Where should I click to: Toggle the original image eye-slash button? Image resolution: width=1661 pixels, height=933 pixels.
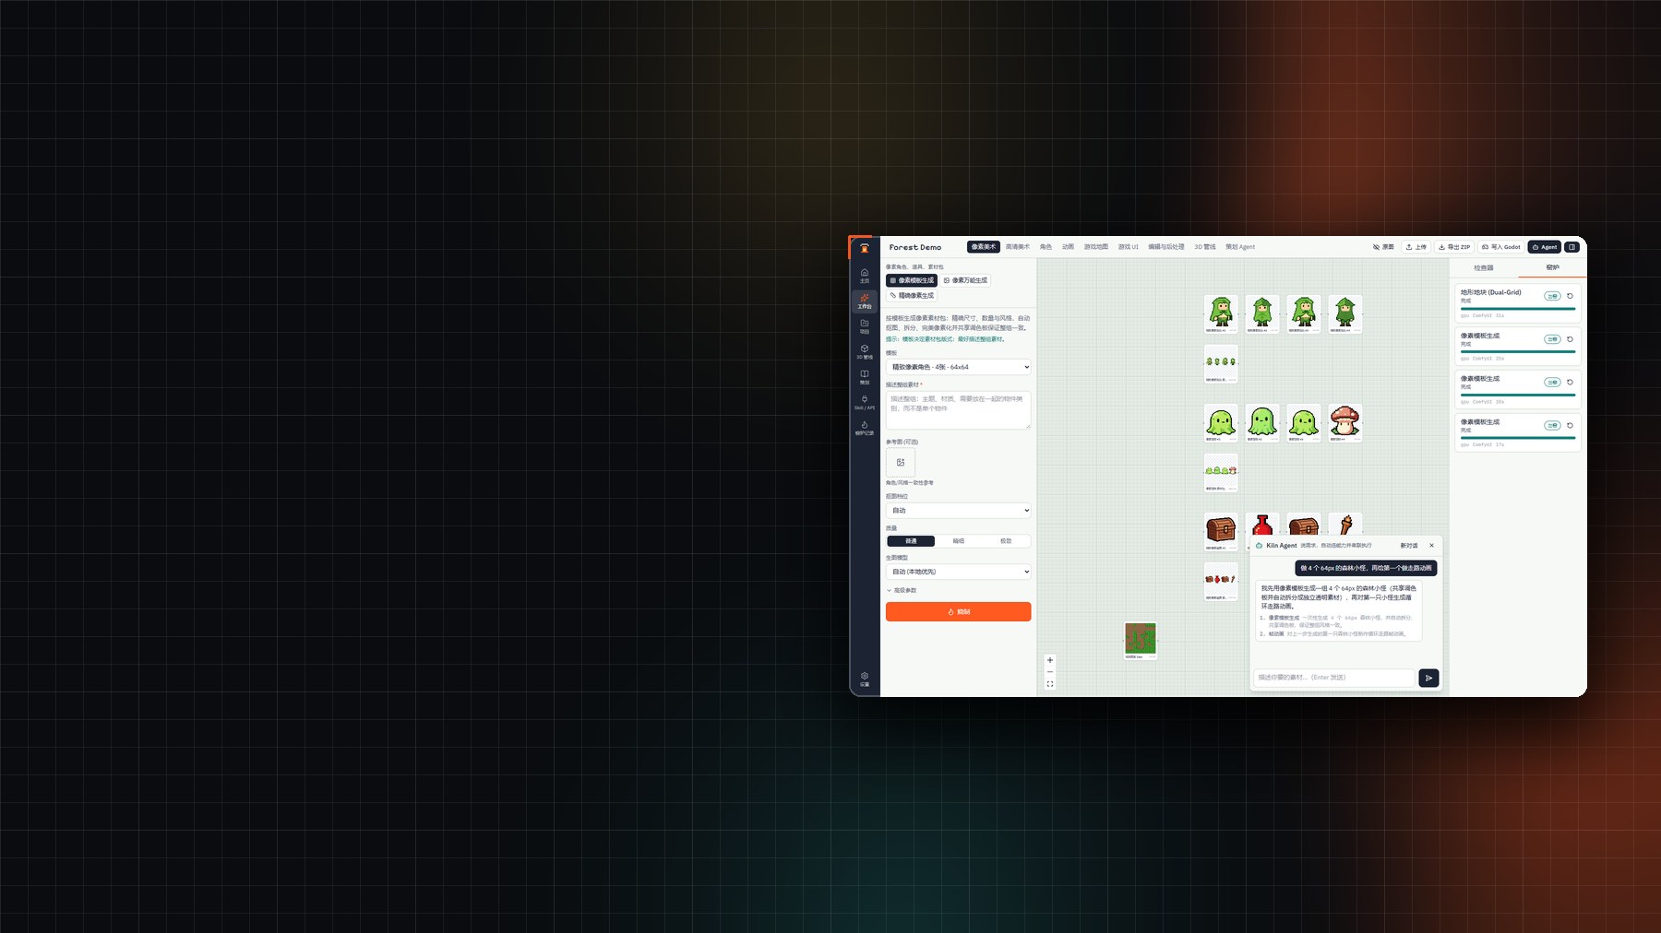[1383, 247]
